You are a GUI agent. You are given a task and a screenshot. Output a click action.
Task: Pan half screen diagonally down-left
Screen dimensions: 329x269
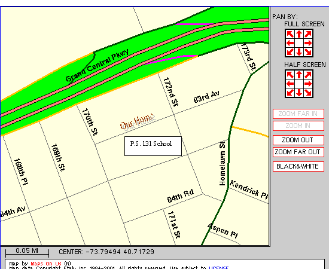290,93
